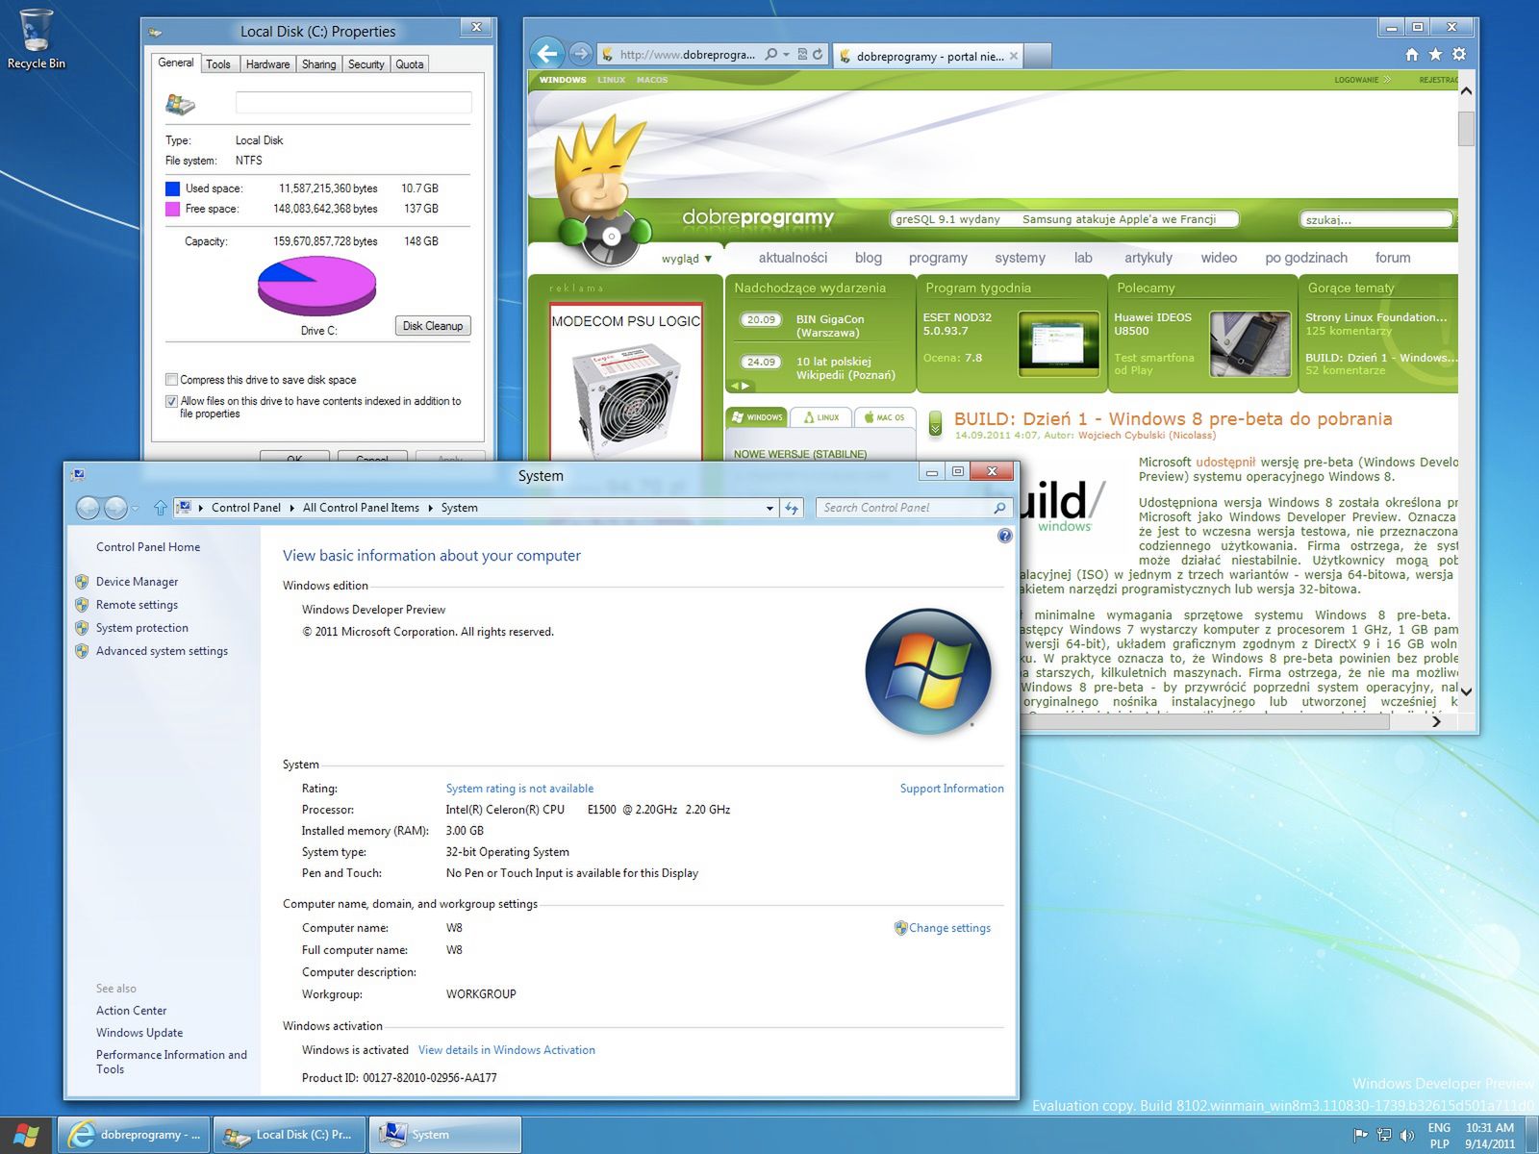Viewport: 1539px width, 1154px height.
Task: Switch to Tools tab in Properties
Action: tap(218, 64)
